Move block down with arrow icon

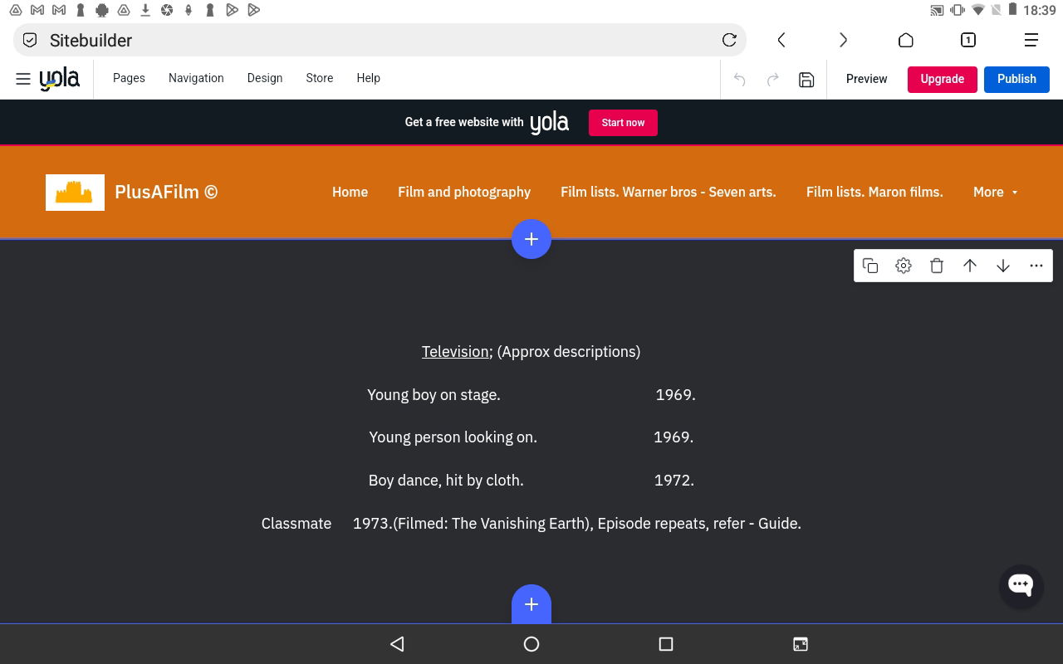[1003, 266]
